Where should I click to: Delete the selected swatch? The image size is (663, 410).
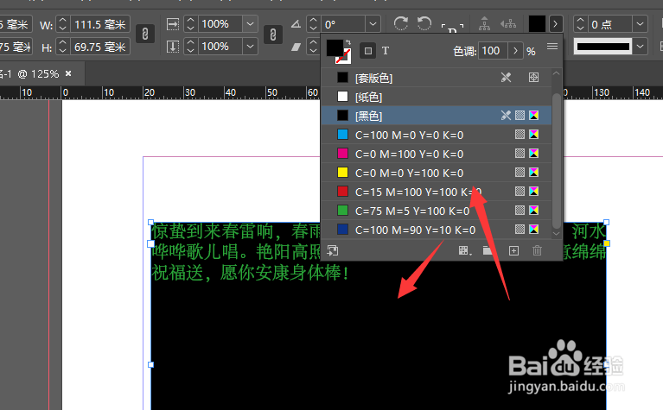click(537, 251)
